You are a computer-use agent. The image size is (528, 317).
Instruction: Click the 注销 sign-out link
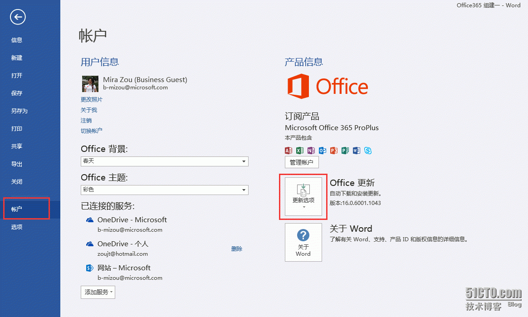click(86, 121)
